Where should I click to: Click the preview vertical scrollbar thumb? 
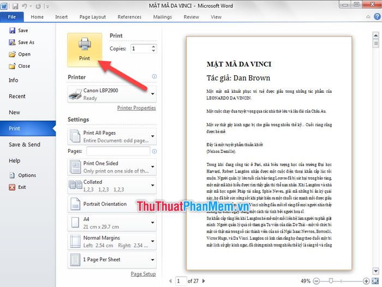376,44
